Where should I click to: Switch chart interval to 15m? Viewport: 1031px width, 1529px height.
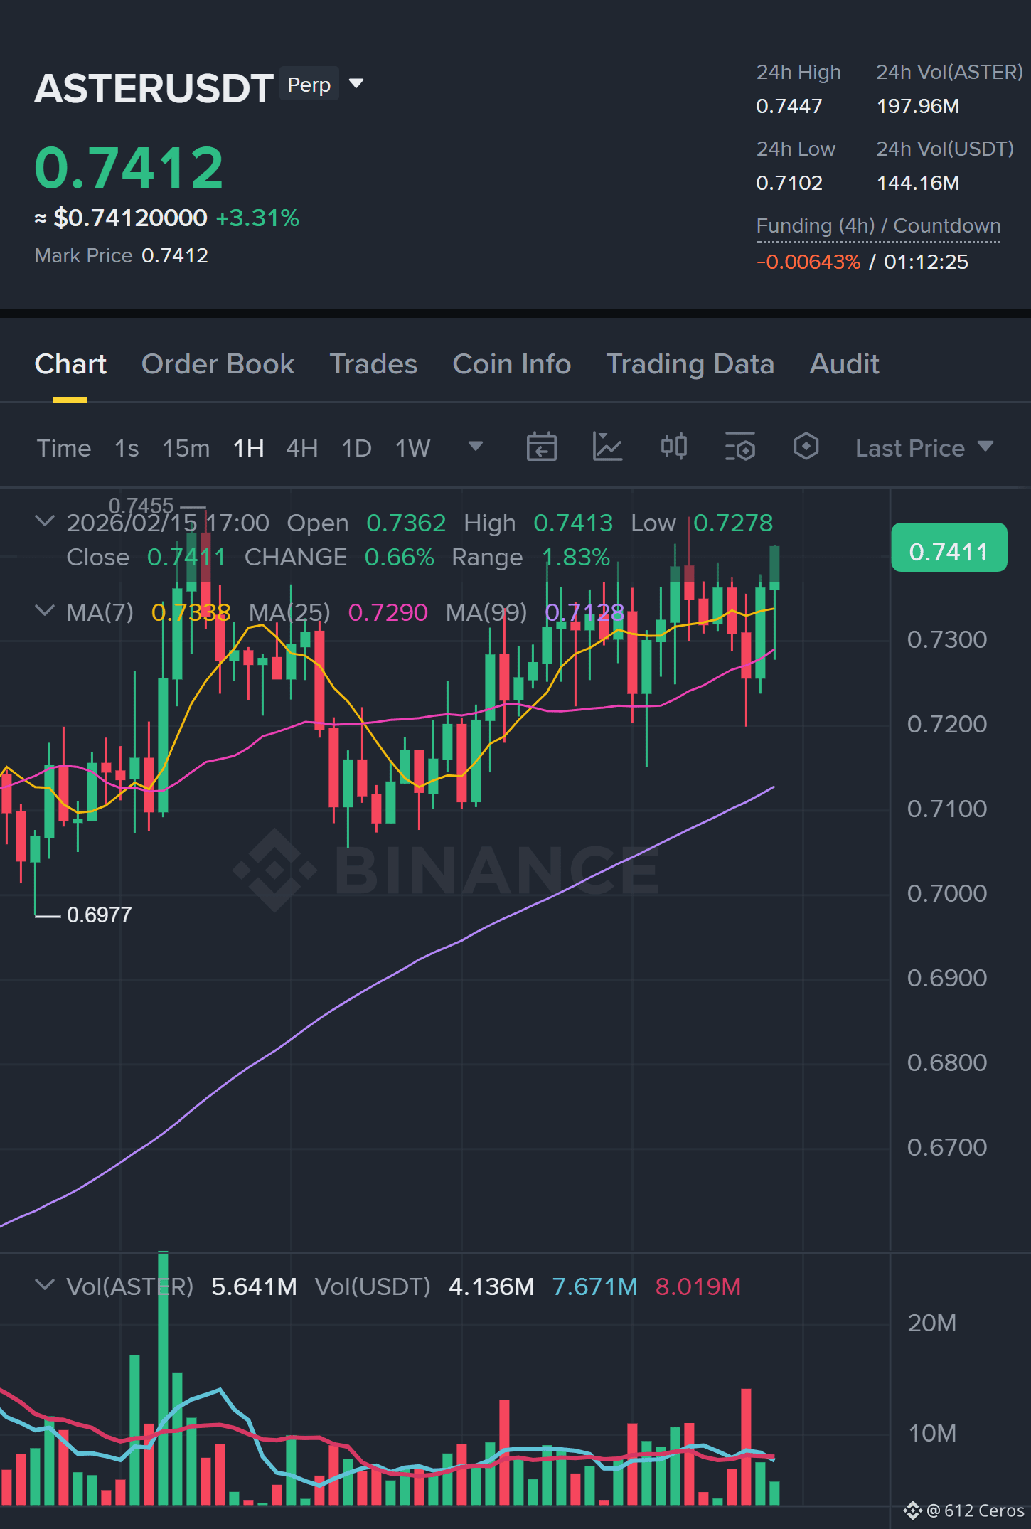click(186, 449)
